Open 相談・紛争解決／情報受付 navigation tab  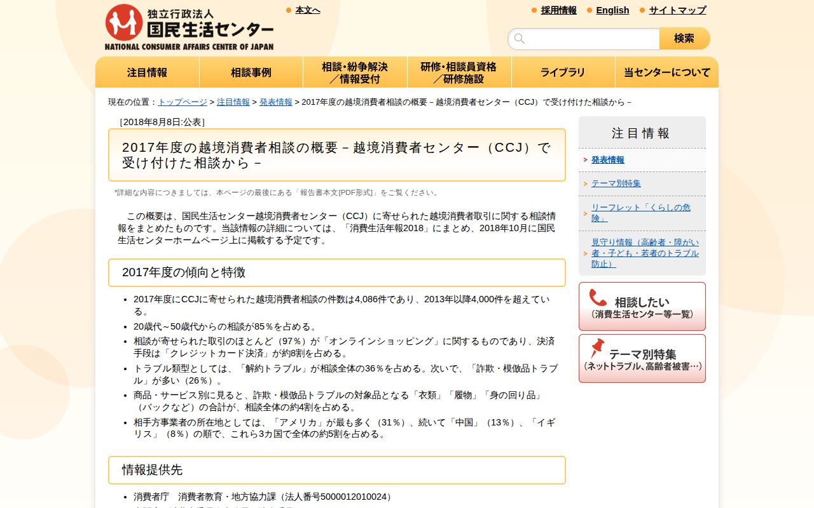(x=355, y=72)
